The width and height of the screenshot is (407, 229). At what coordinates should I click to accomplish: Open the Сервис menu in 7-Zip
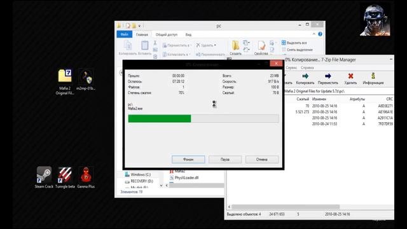[291, 67]
